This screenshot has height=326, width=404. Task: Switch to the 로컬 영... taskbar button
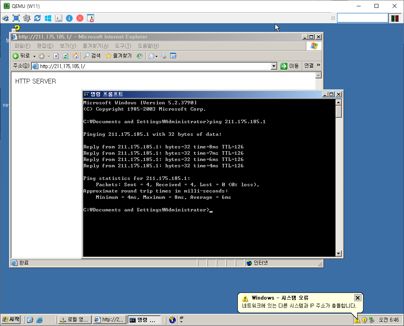pyautogui.click(x=75, y=320)
